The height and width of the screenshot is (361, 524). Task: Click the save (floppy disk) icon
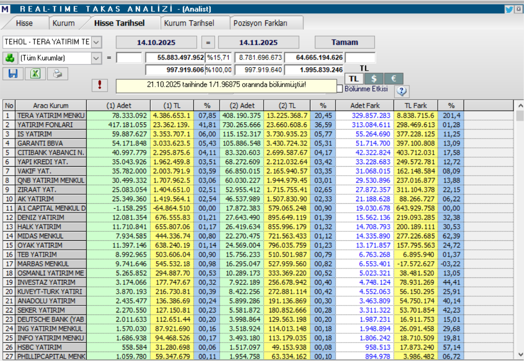tap(13, 74)
